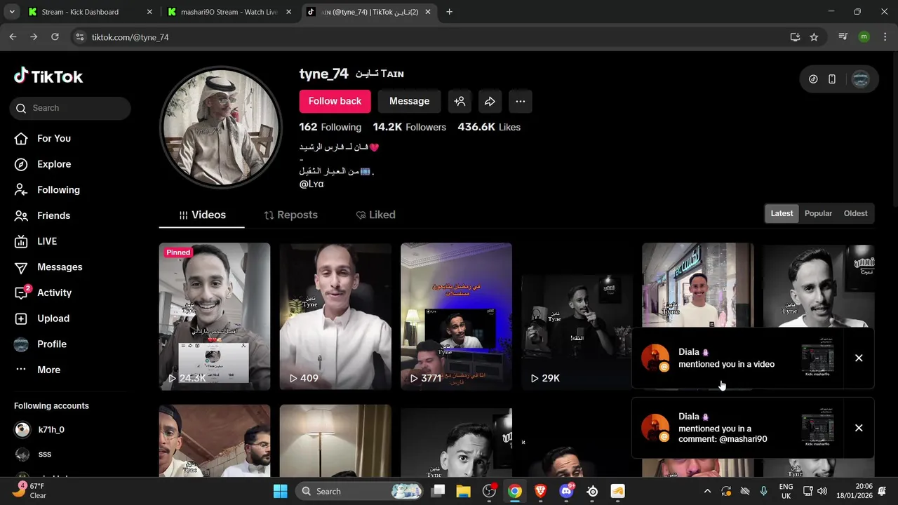
Task: Select the Popular sort option
Action: [818, 213]
